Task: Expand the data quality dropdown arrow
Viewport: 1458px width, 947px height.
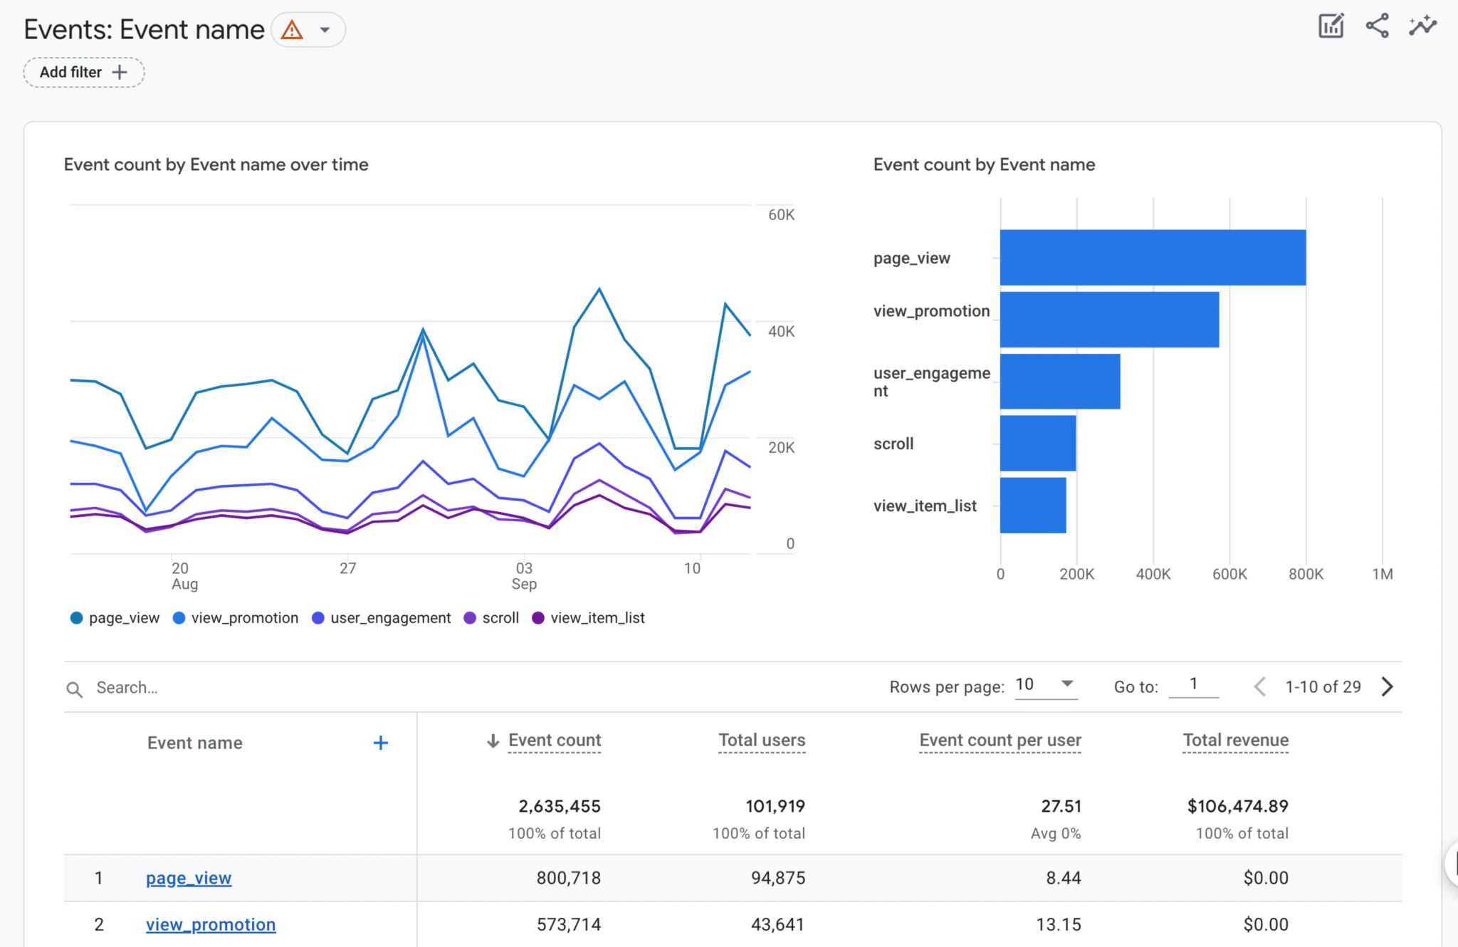Action: (x=325, y=29)
